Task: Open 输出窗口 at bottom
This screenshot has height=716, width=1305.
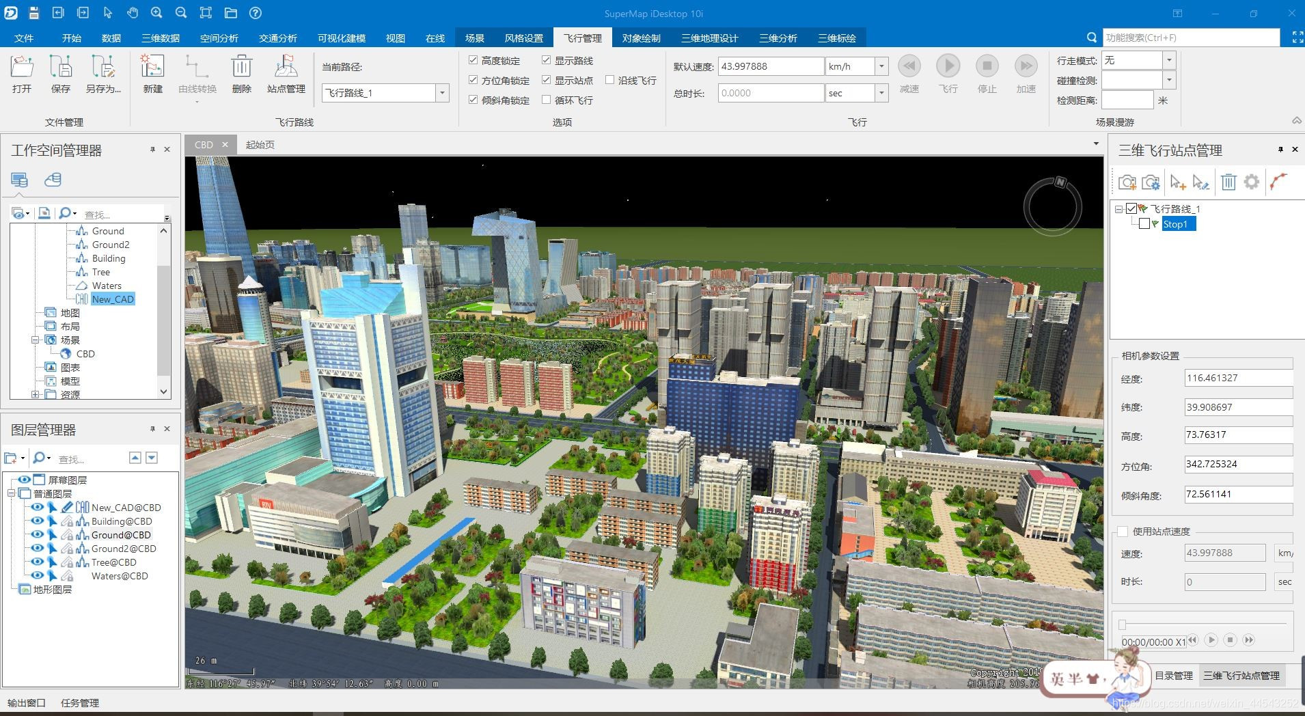Action: 27,703
